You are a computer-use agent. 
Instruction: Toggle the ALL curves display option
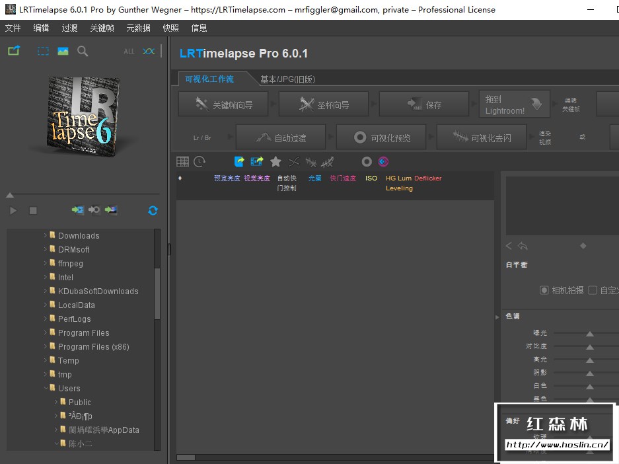click(129, 52)
